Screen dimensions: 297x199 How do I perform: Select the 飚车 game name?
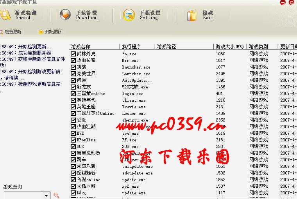(x=81, y=160)
